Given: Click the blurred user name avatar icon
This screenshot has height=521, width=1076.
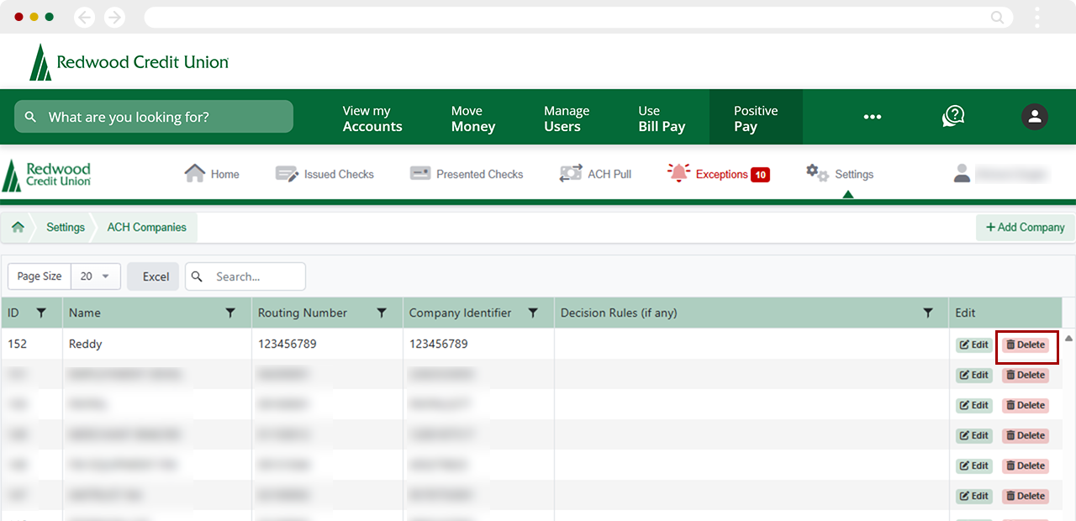Looking at the screenshot, I should (962, 173).
